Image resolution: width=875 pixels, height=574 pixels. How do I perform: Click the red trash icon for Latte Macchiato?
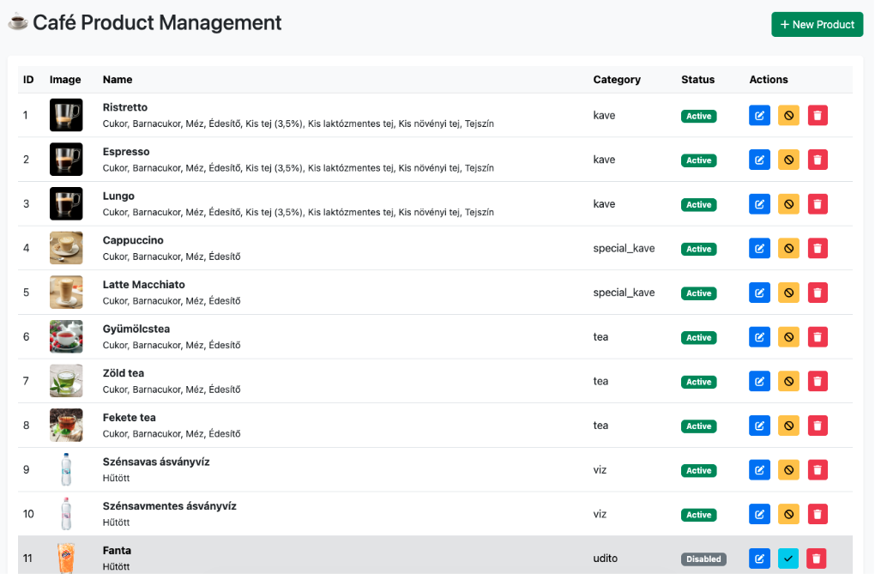click(818, 293)
